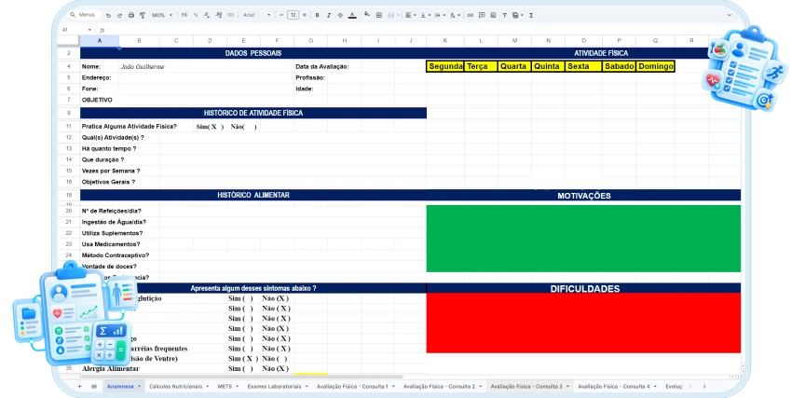Open the Arial font dropdown
The height and width of the screenshot is (398, 805).
257,16
